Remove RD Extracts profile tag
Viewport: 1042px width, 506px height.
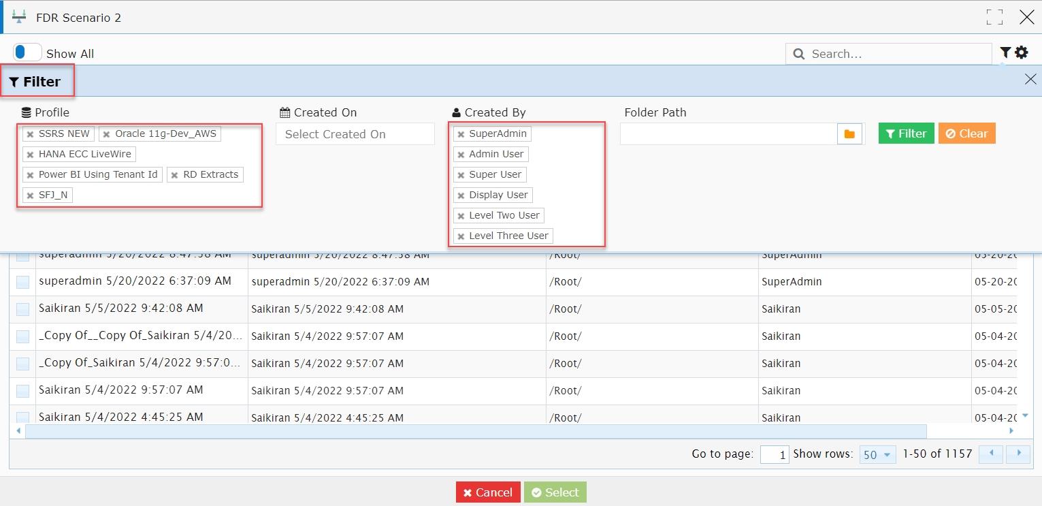(x=174, y=175)
